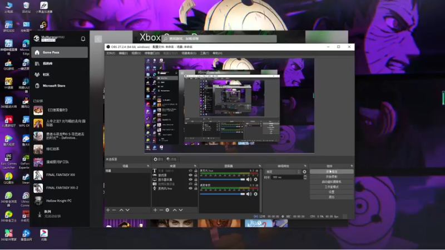Add a new scene with the plus icon
Viewport: 445px width, 250px height.
tap(108, 210)
